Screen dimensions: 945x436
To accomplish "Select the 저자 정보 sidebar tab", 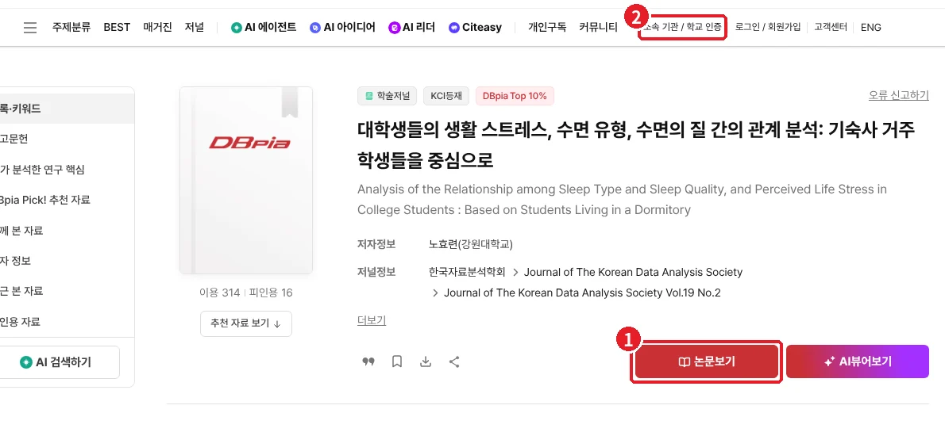I will pyautogui.click(x=67, y=260).
